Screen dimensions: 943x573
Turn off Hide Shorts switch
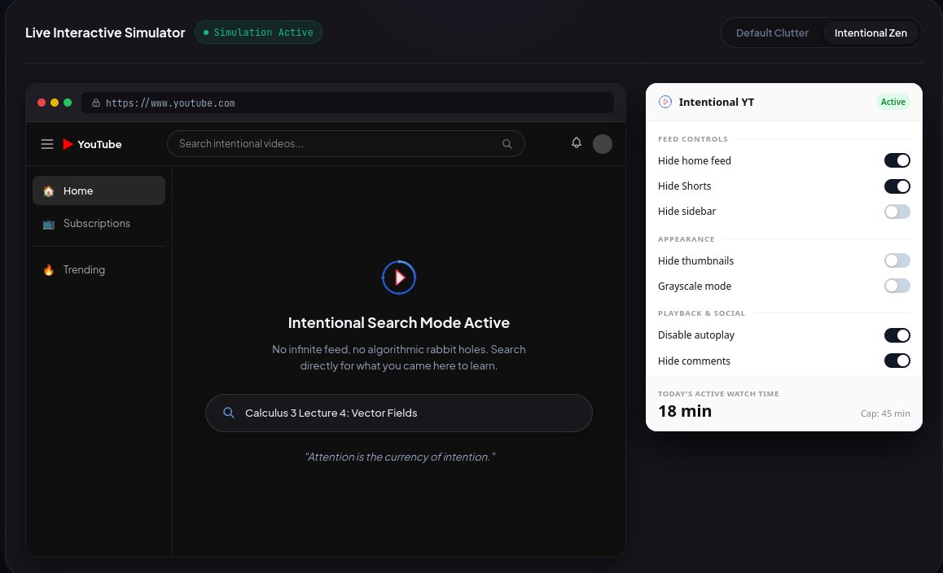pos(897,186)
